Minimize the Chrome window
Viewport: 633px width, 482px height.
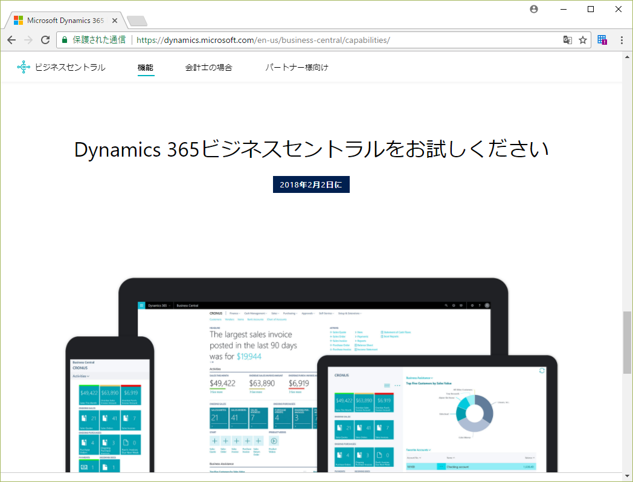pos(564,9)
